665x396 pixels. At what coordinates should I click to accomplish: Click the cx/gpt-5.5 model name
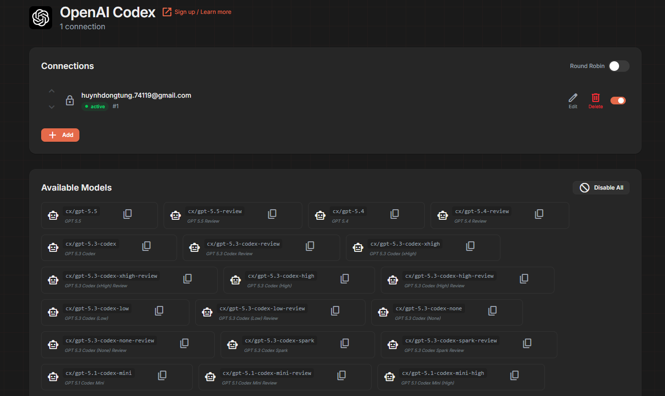coord(81,211)
